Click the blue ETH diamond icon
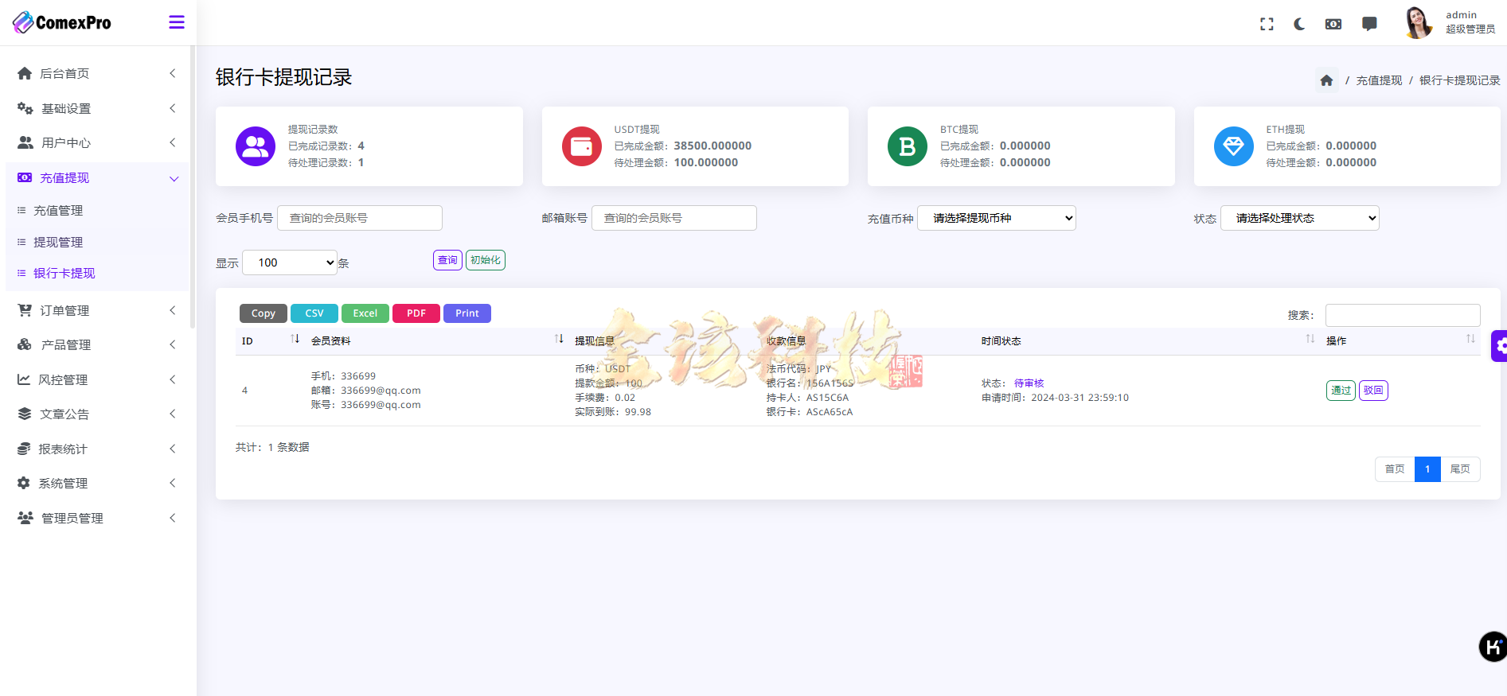Image resolution: width=1507 pixels, height=696 pixels. (1234, 146)
